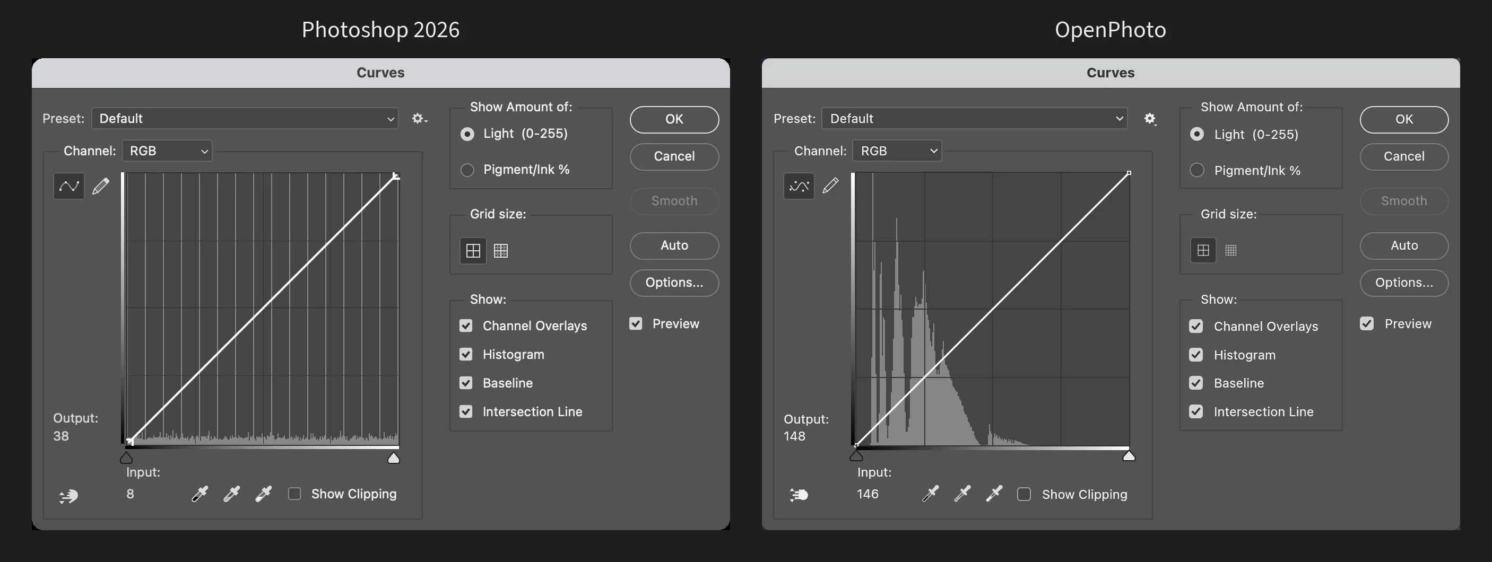The height and width of the screenshot is (562, 1492).
Task: Open Channel RGB dropdown in Photoshop 2026
Action: (167, 151)
